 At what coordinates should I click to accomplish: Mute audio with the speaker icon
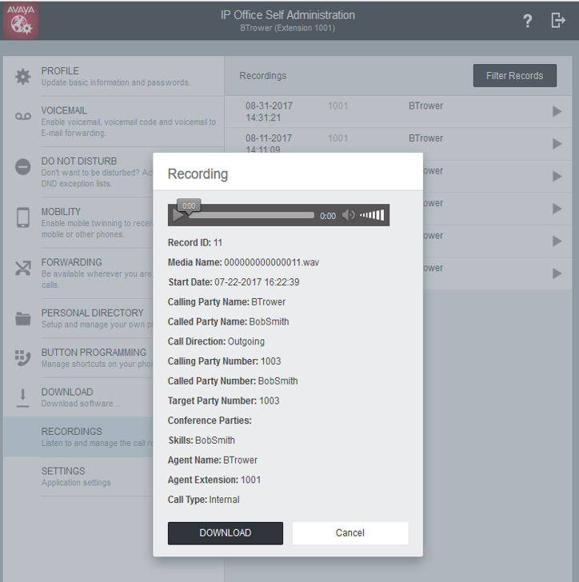(x=348, y=215)
